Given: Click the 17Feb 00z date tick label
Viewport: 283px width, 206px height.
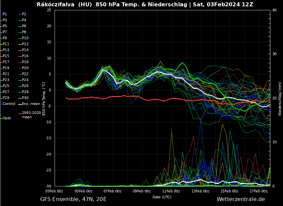Looking at the screenshot, I should click(x=259, y=191).
